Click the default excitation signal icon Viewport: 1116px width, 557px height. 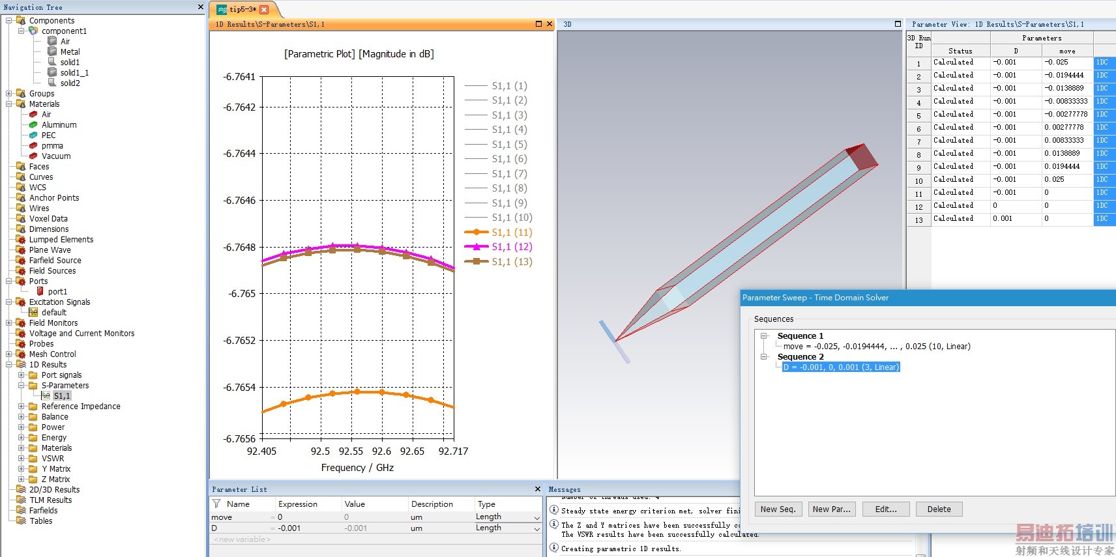33,312
